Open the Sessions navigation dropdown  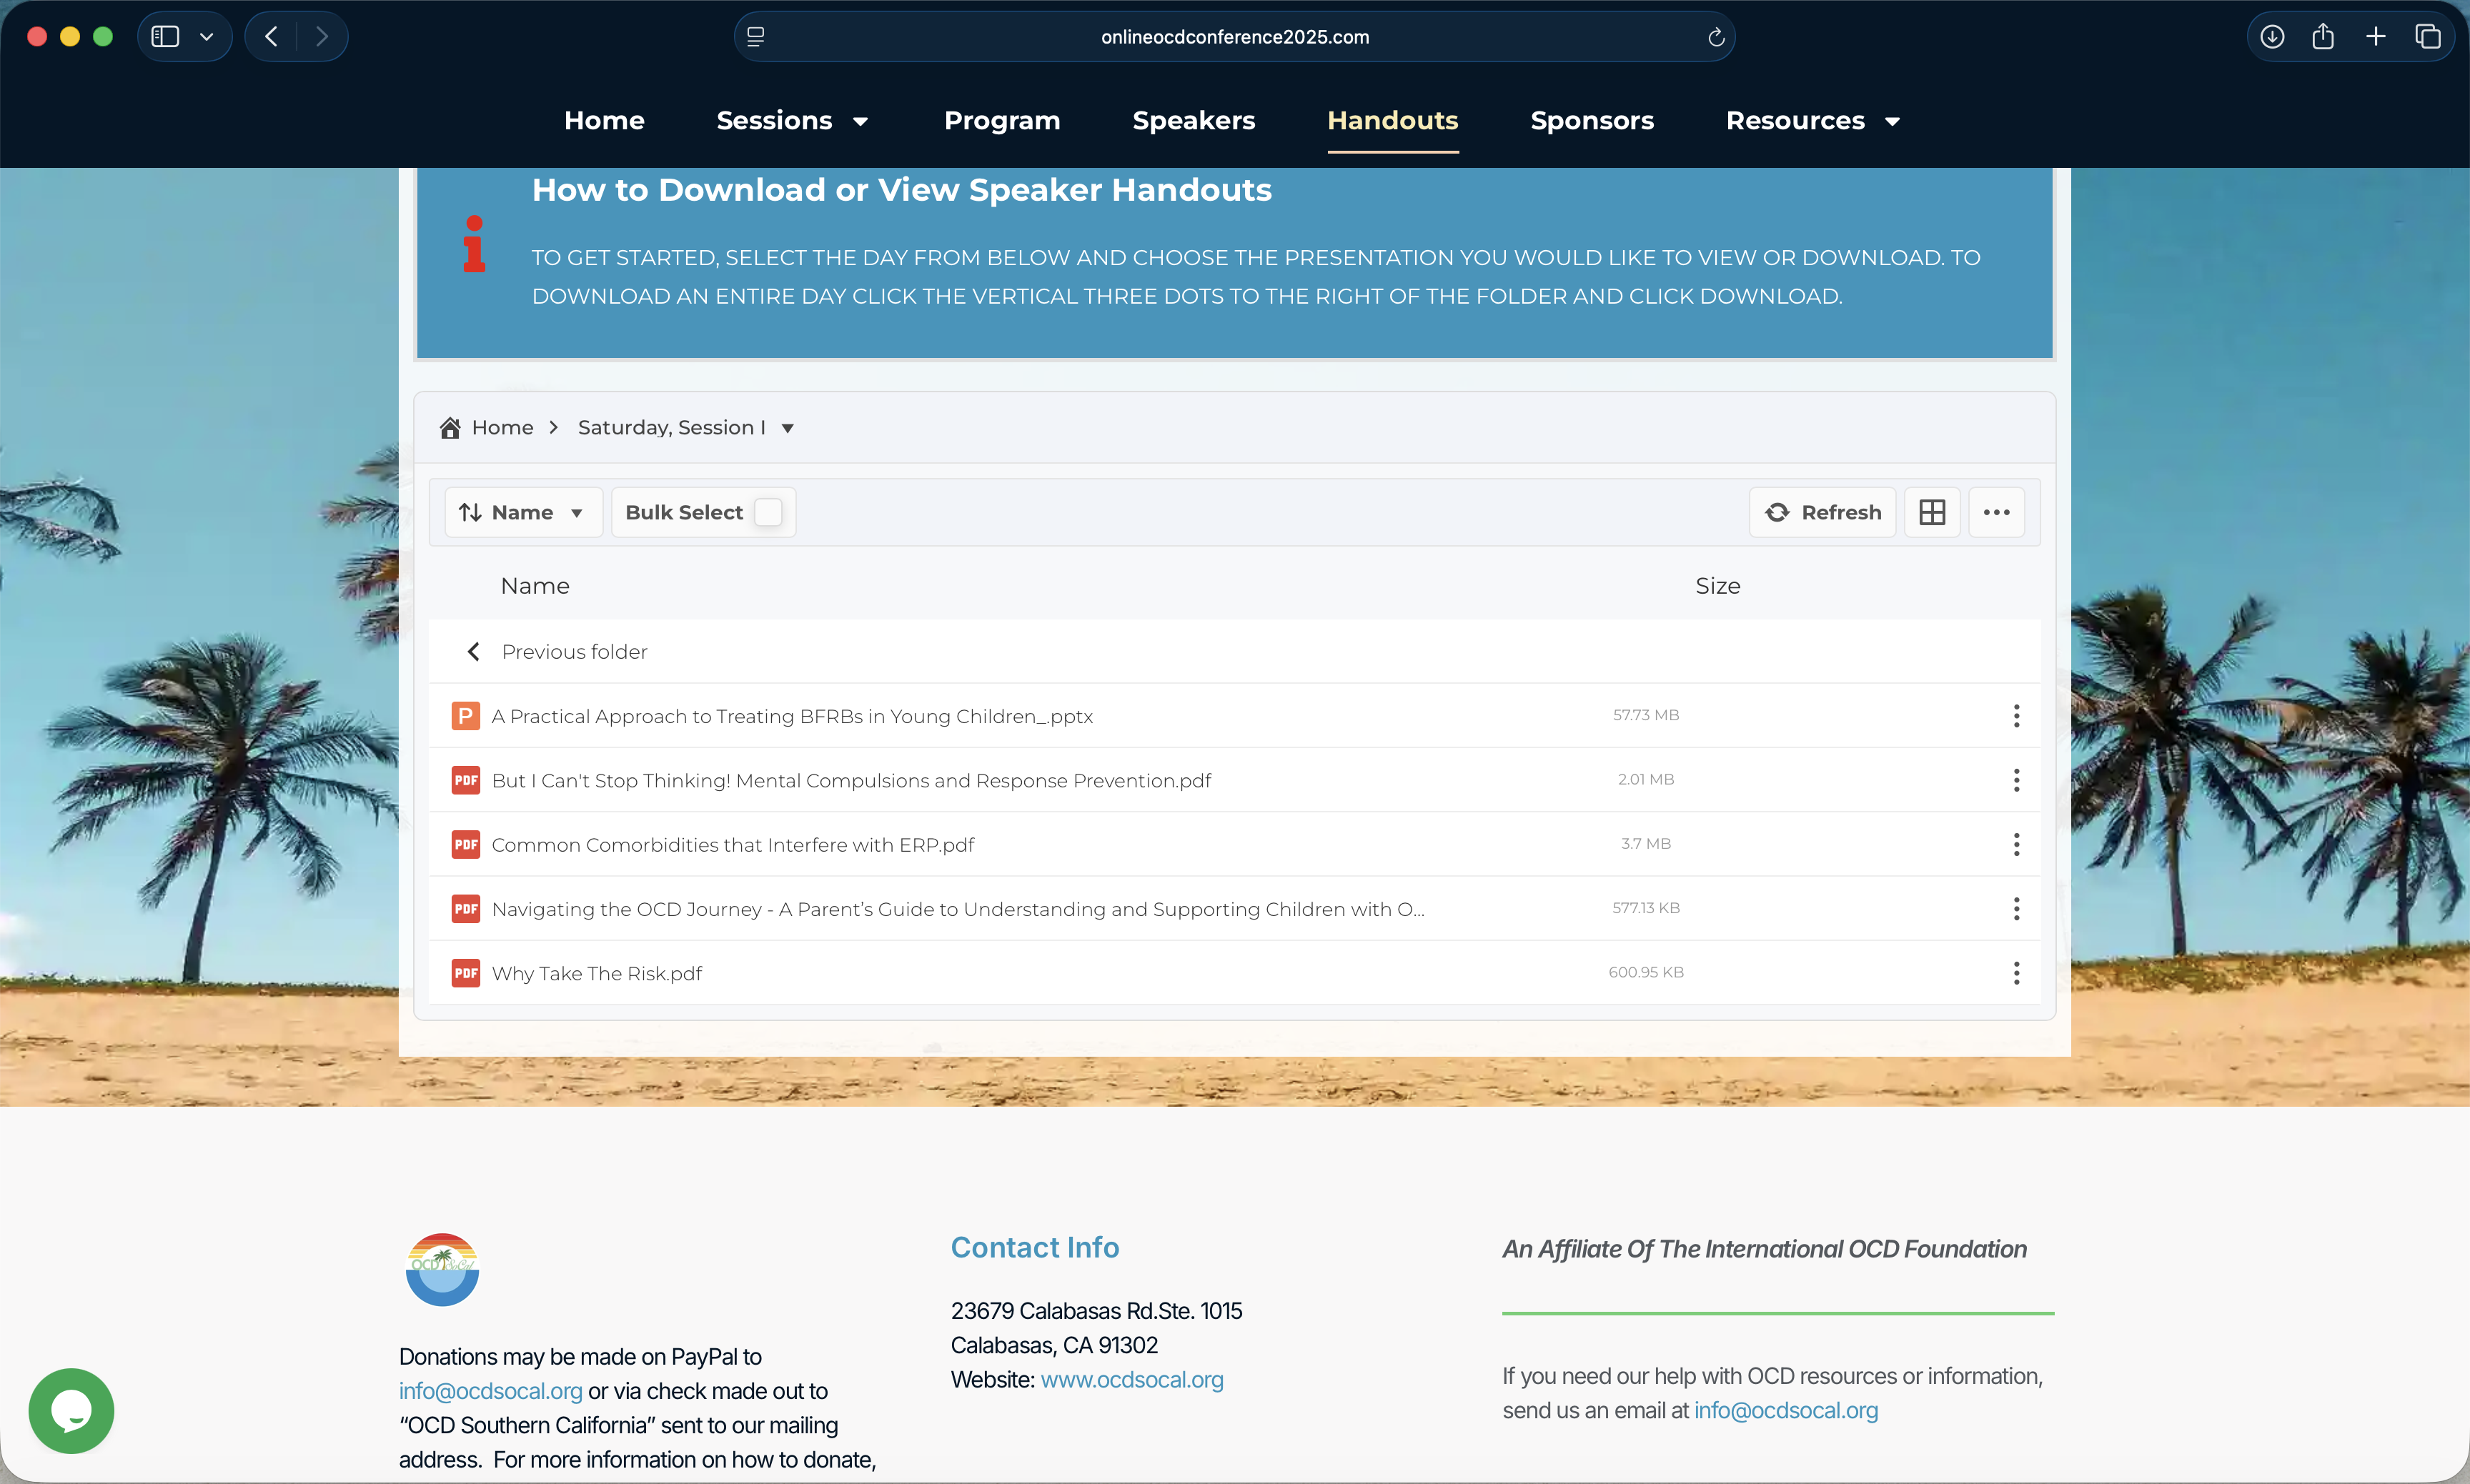(x=791, y=121)
